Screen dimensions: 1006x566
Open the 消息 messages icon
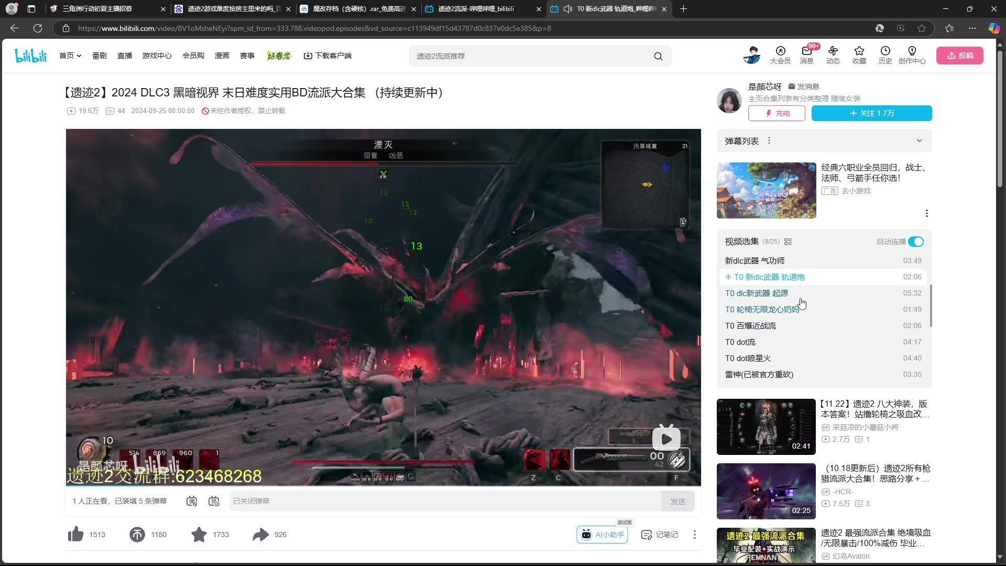(x=806, y=55)
